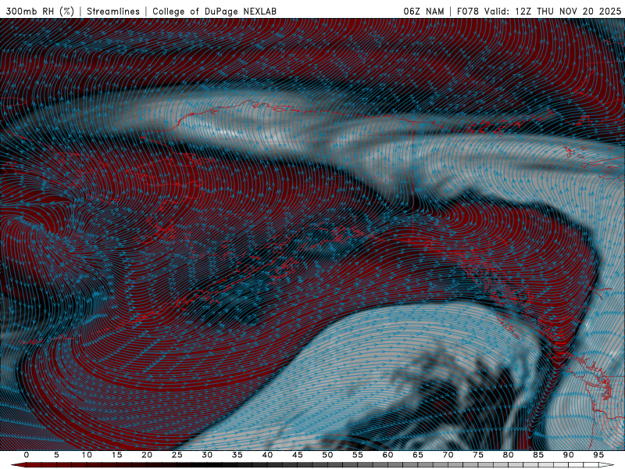Click the 70 label on the RH scale
The width and height of the screenshot is (625, 469).
coord(448,455)
